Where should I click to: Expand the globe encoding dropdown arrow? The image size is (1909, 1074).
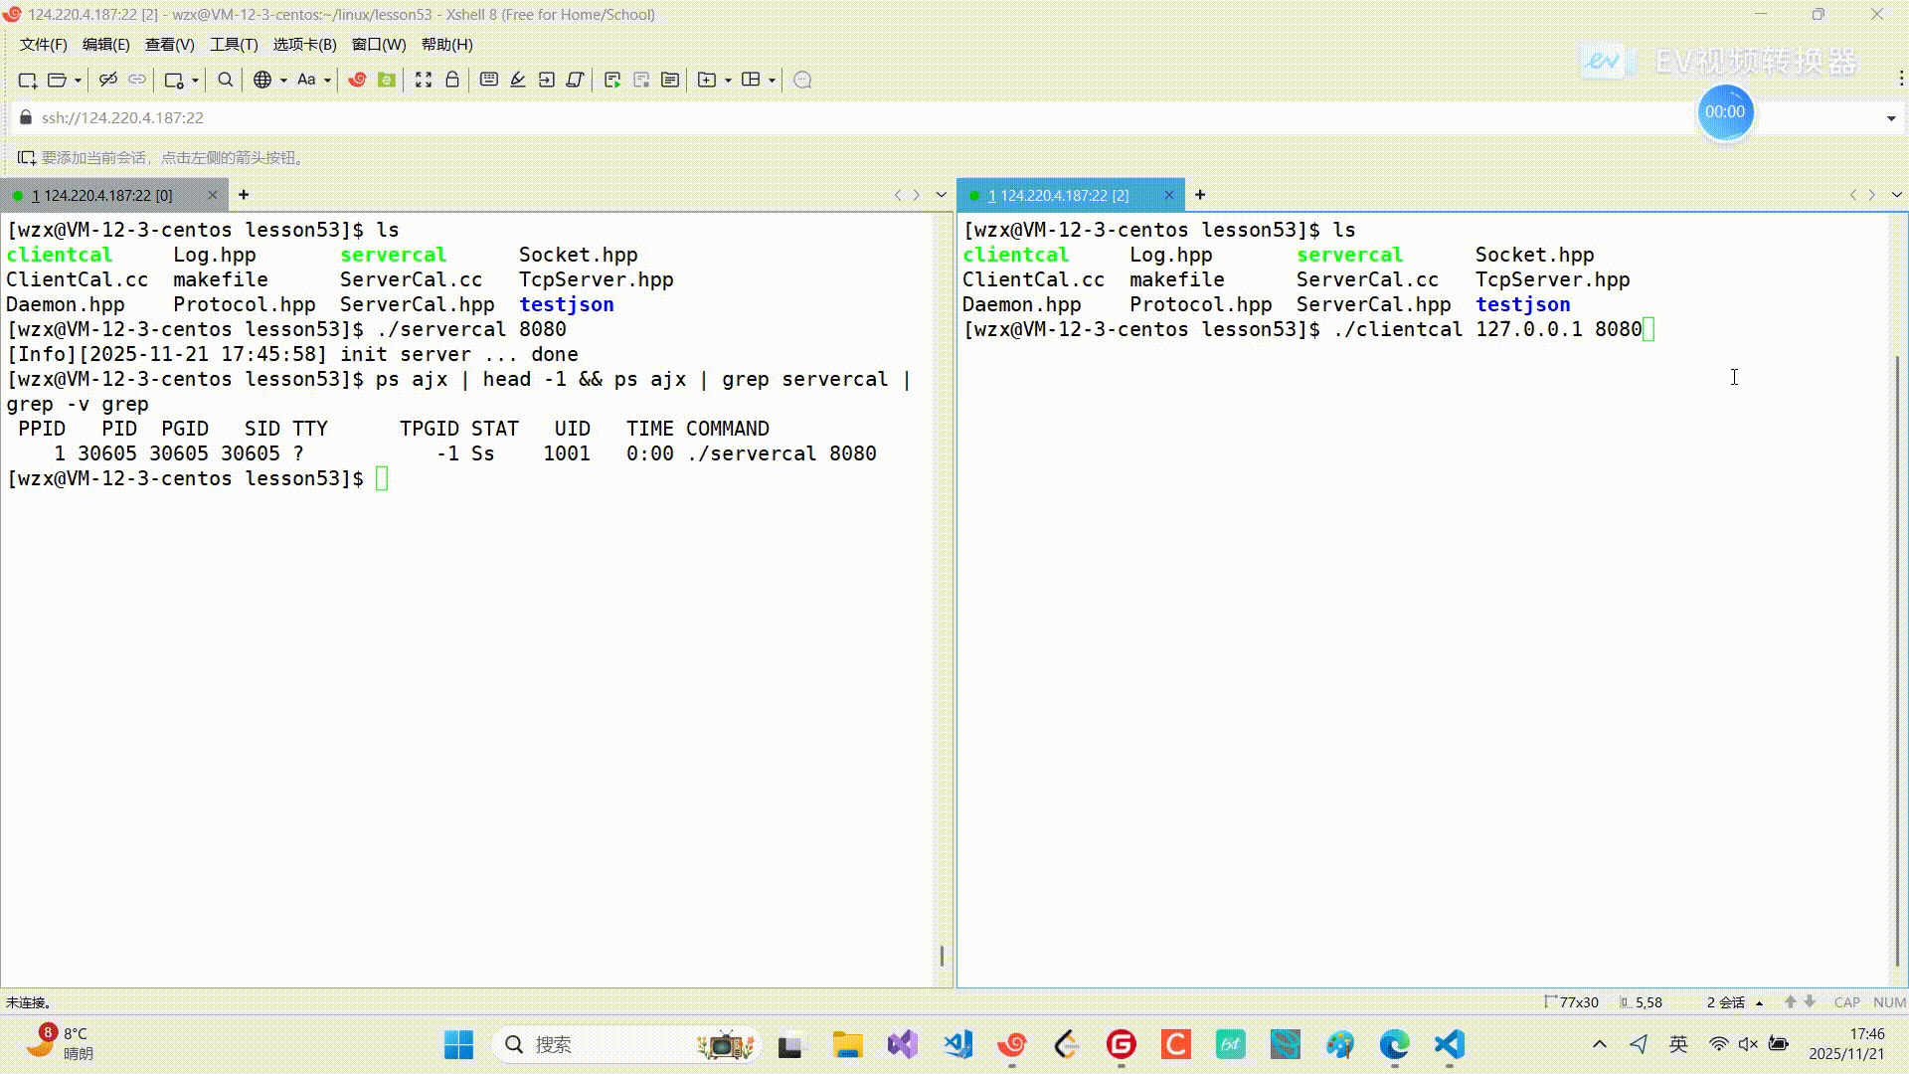click(x=283, y=81)
